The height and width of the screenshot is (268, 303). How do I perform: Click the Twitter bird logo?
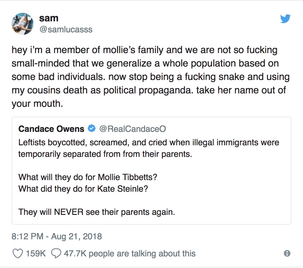point(285,19)
